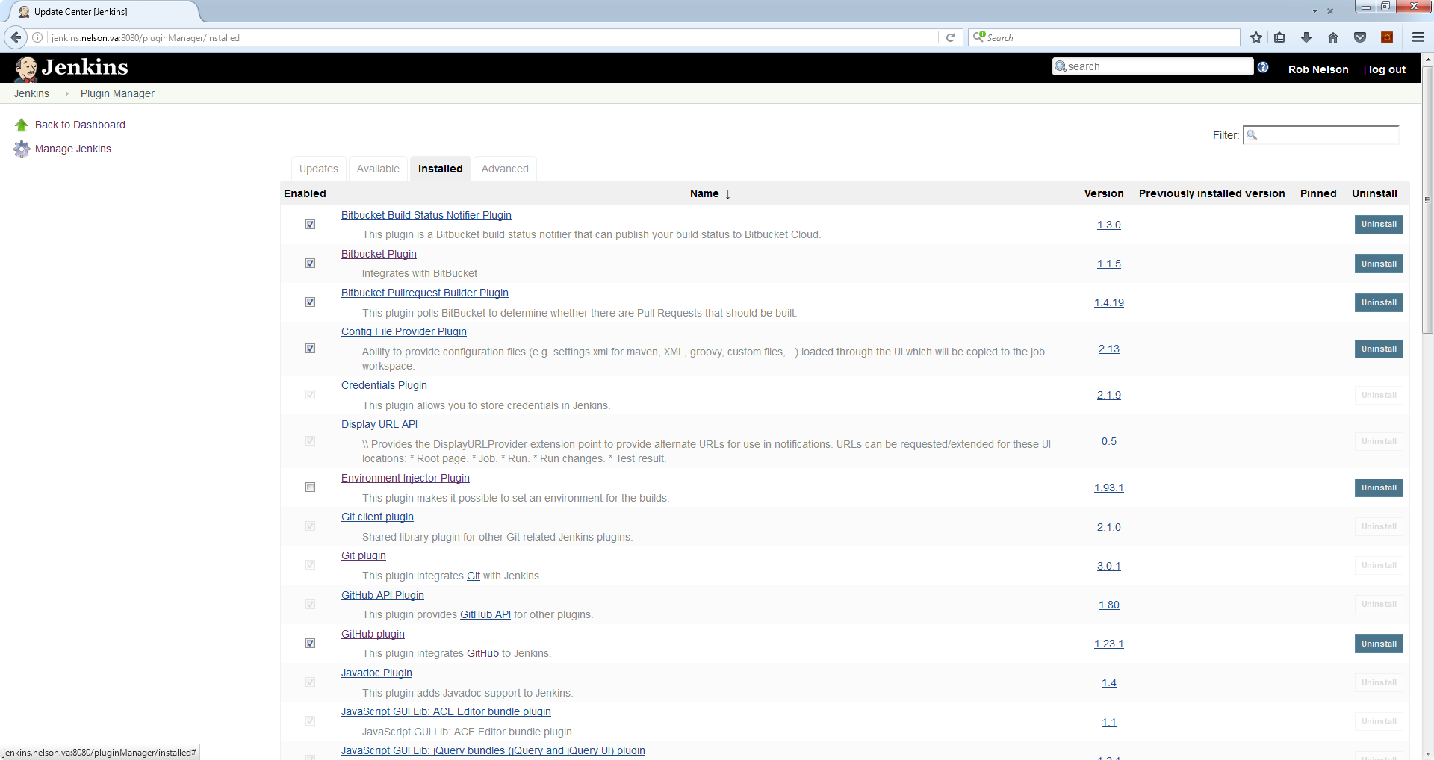Click the Manage Jenkins gear icon
Image resolution: width=1434 pixels, height=760 pixels.
[22, 149]
